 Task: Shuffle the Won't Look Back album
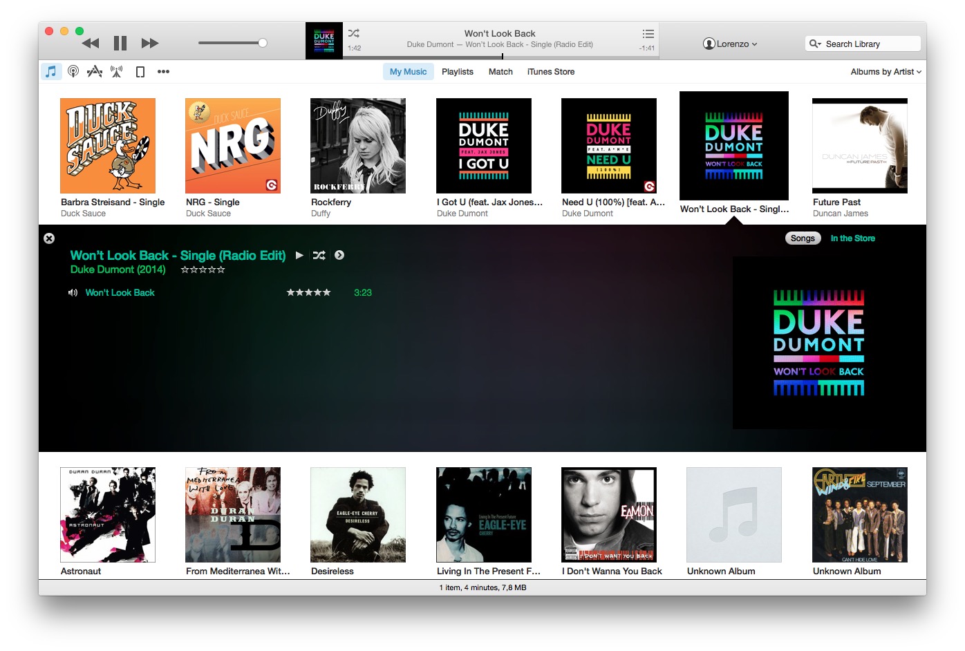tap(319, 255)
